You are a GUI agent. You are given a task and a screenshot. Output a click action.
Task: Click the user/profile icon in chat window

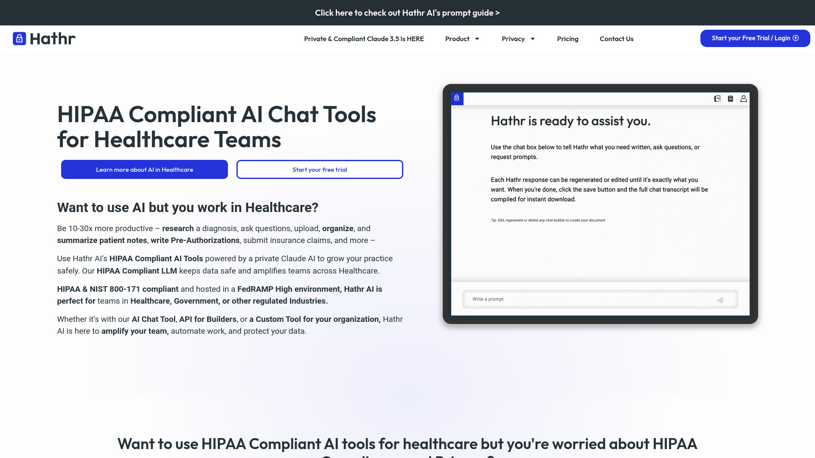click(x=743, y=98)
